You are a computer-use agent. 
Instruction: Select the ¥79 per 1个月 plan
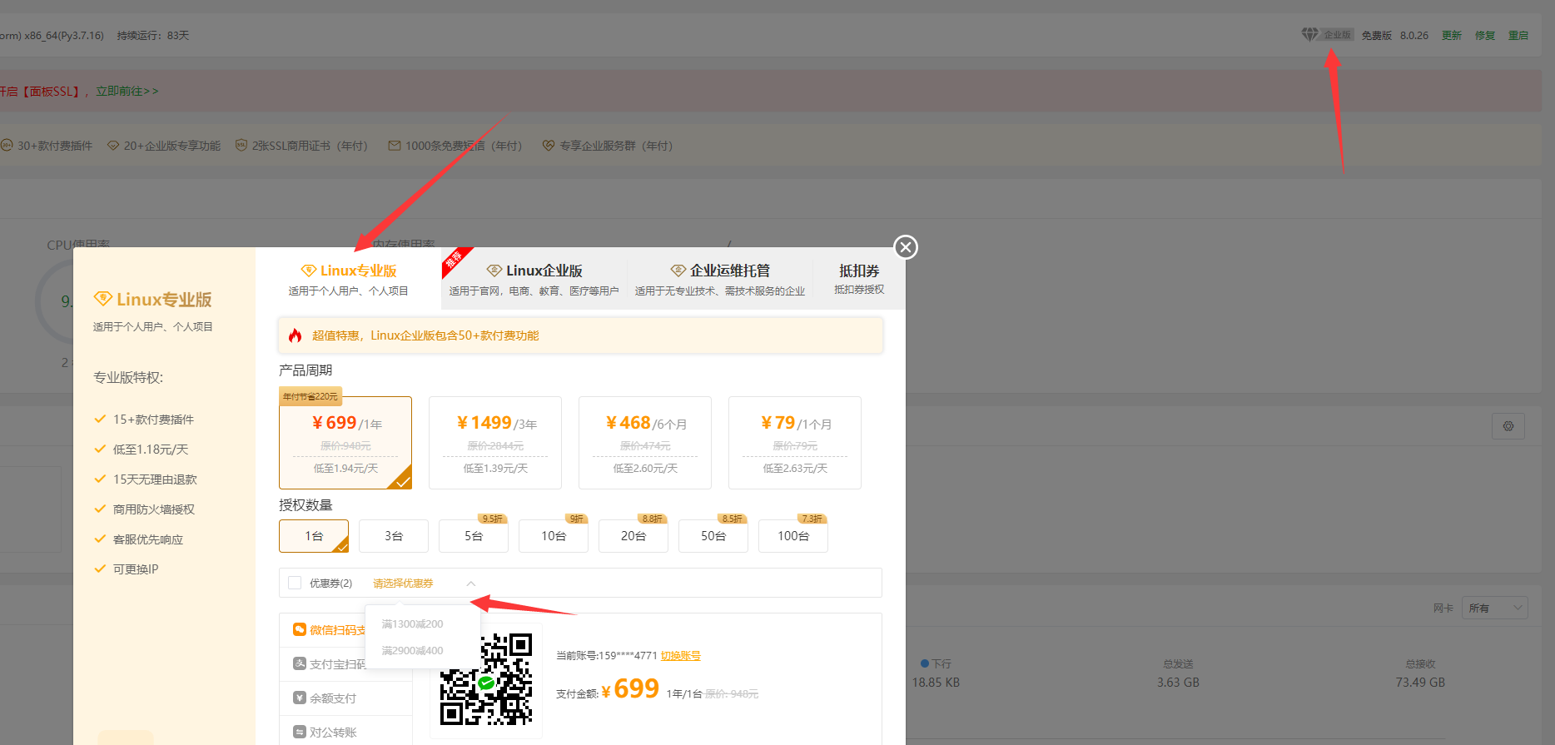795,443
